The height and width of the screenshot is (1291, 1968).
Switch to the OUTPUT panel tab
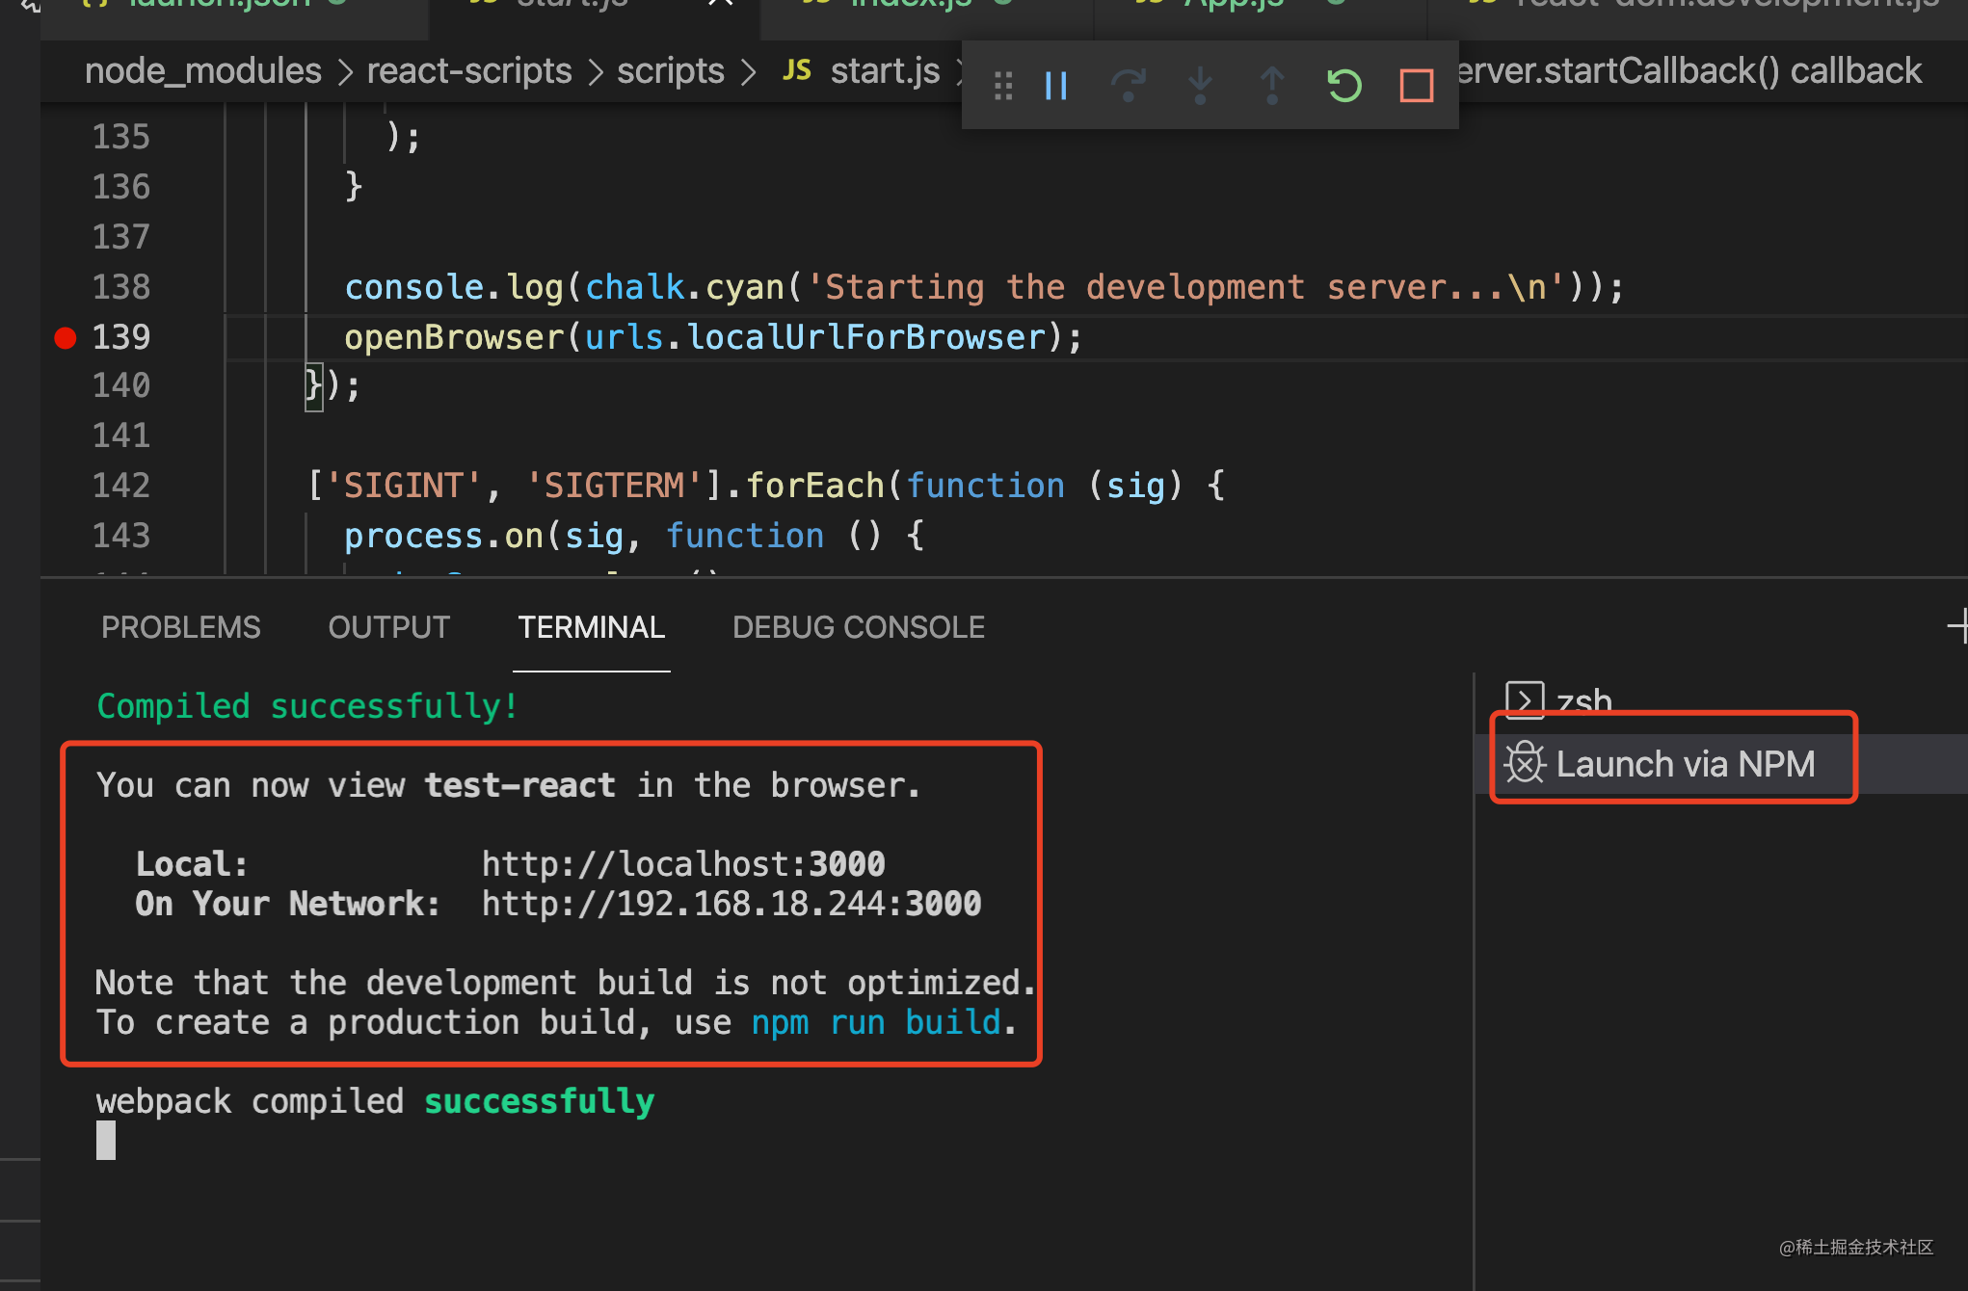pos(388,628)
